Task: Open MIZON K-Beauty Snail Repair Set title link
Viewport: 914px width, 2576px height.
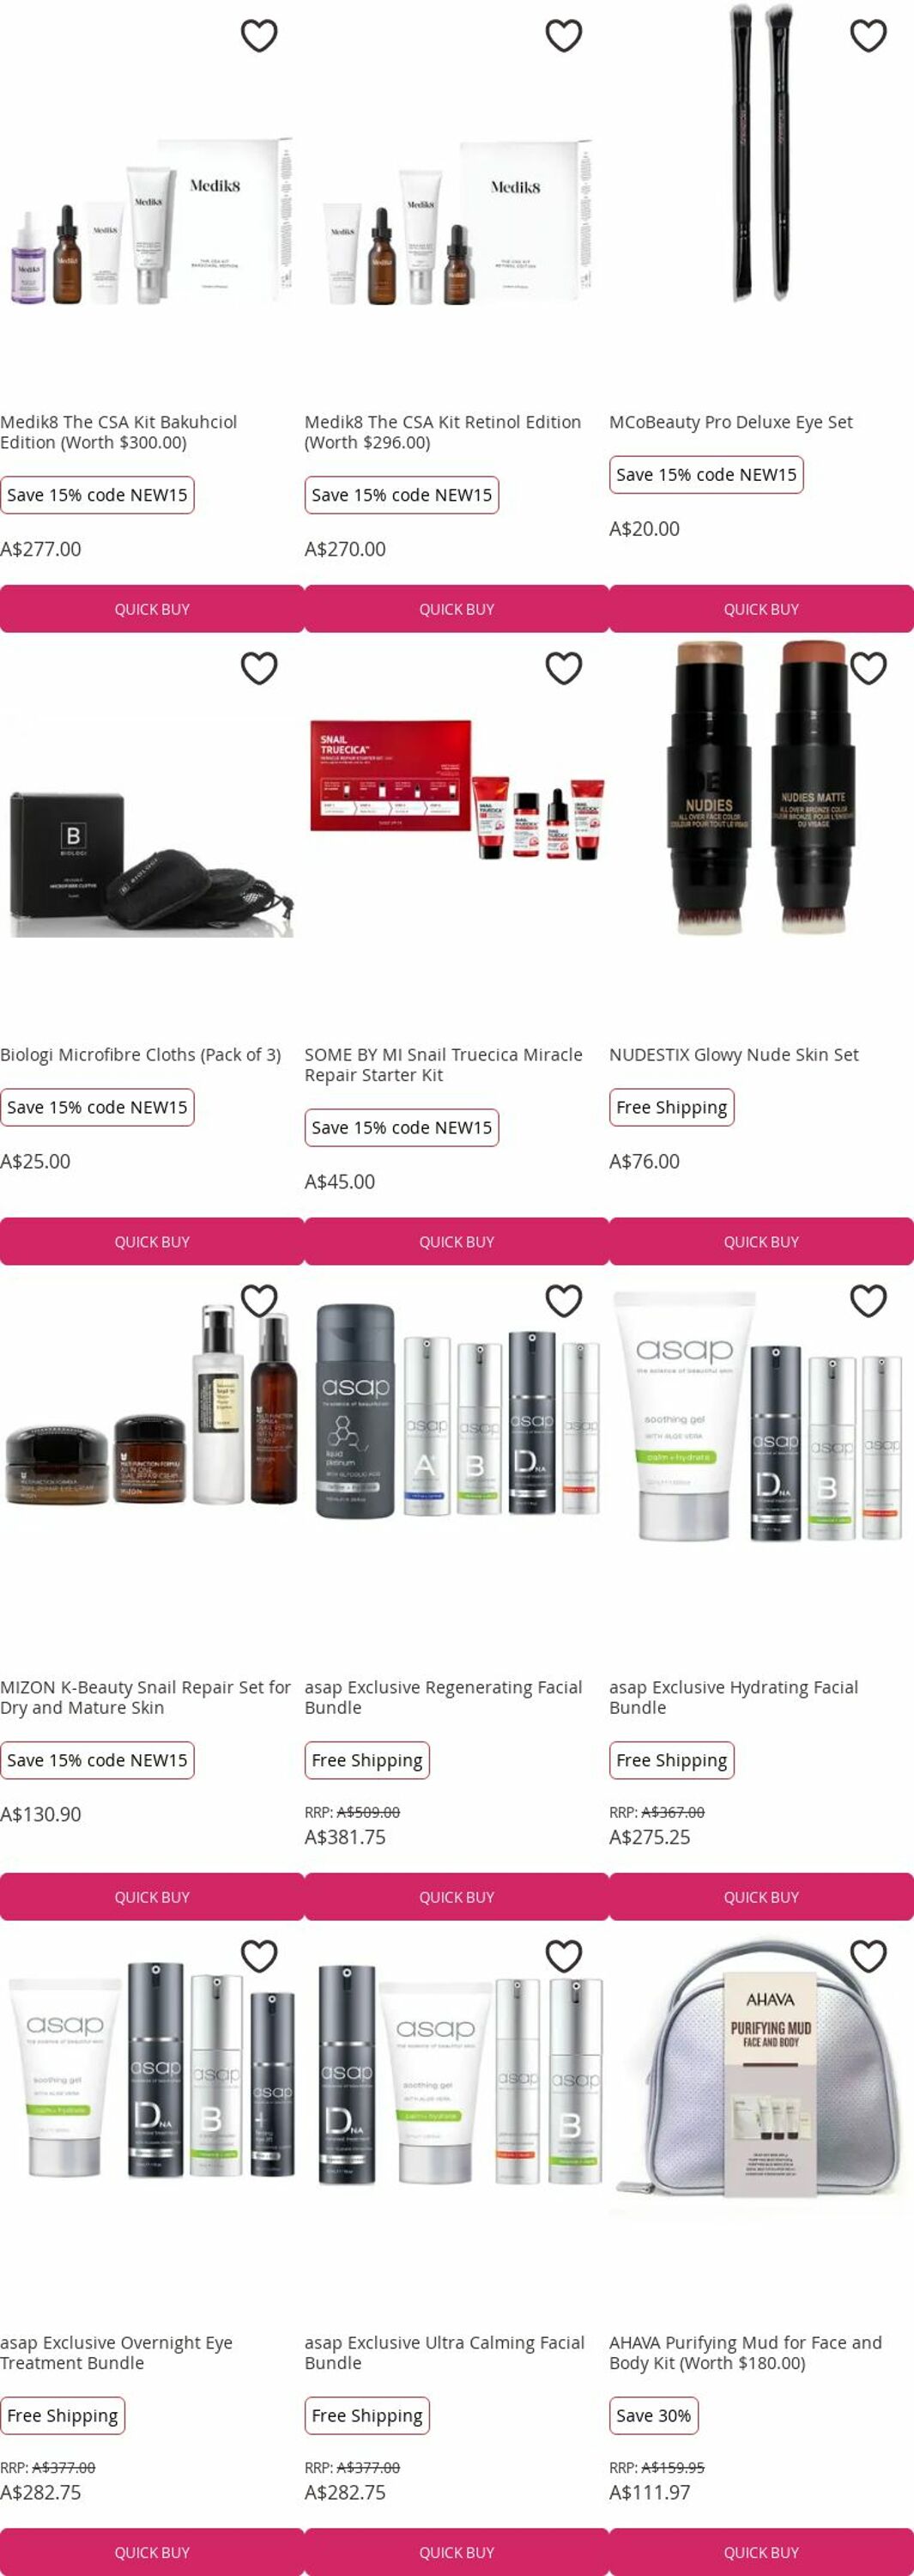Action: (146, 1697)
